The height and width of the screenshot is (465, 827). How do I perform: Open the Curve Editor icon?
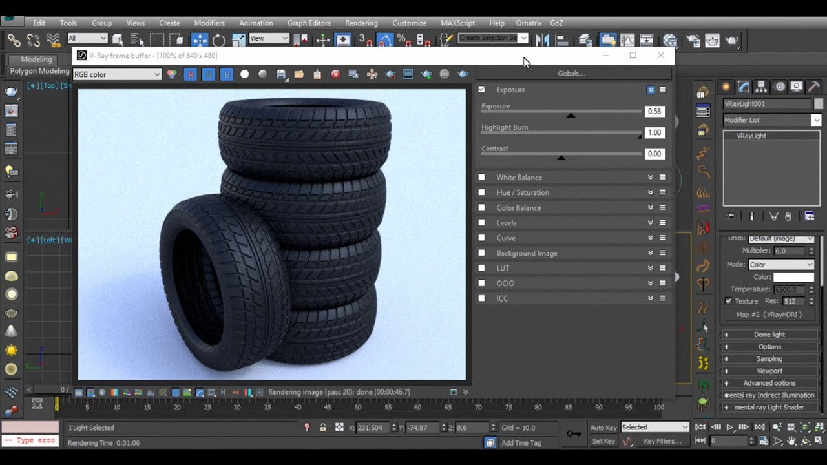tap(627, 39)
